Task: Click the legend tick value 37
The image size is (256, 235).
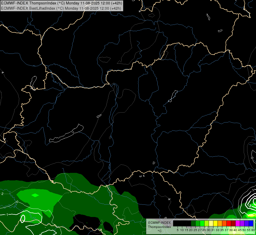Action: [x=226, y=230]
